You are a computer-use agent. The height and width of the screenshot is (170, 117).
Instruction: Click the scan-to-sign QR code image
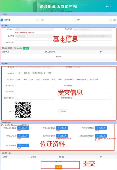(x=23, y=110)
